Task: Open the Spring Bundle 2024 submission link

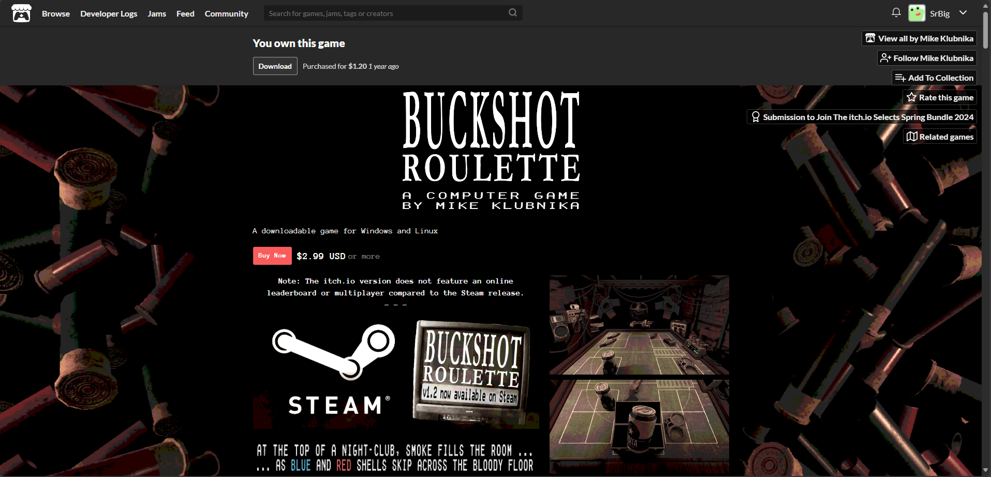Action: [862, 117]
